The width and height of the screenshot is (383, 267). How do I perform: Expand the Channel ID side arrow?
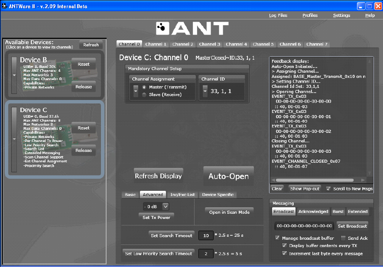pos(205,91)
